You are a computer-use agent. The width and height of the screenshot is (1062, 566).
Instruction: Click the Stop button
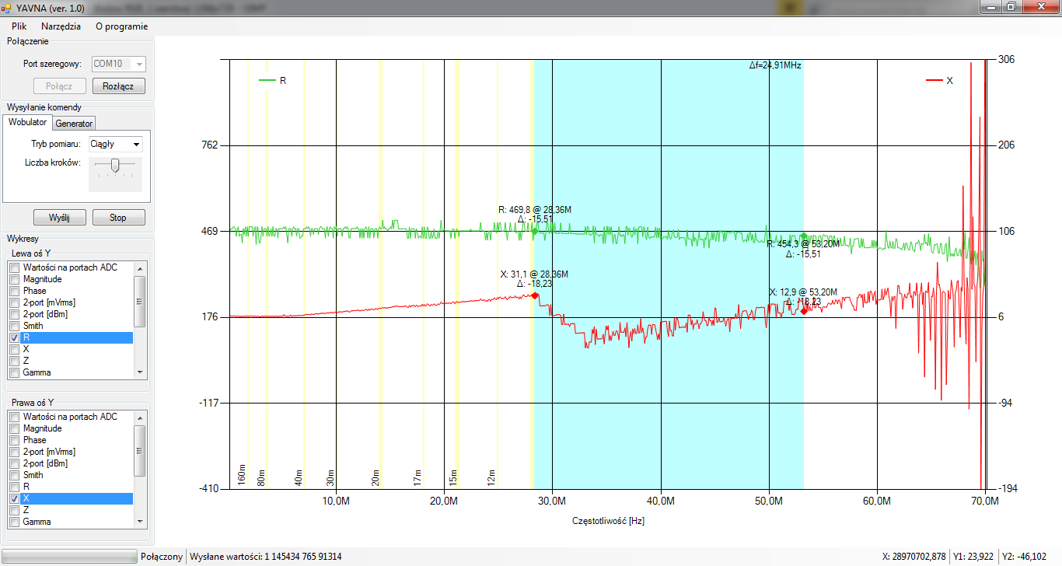pos(118,218)
